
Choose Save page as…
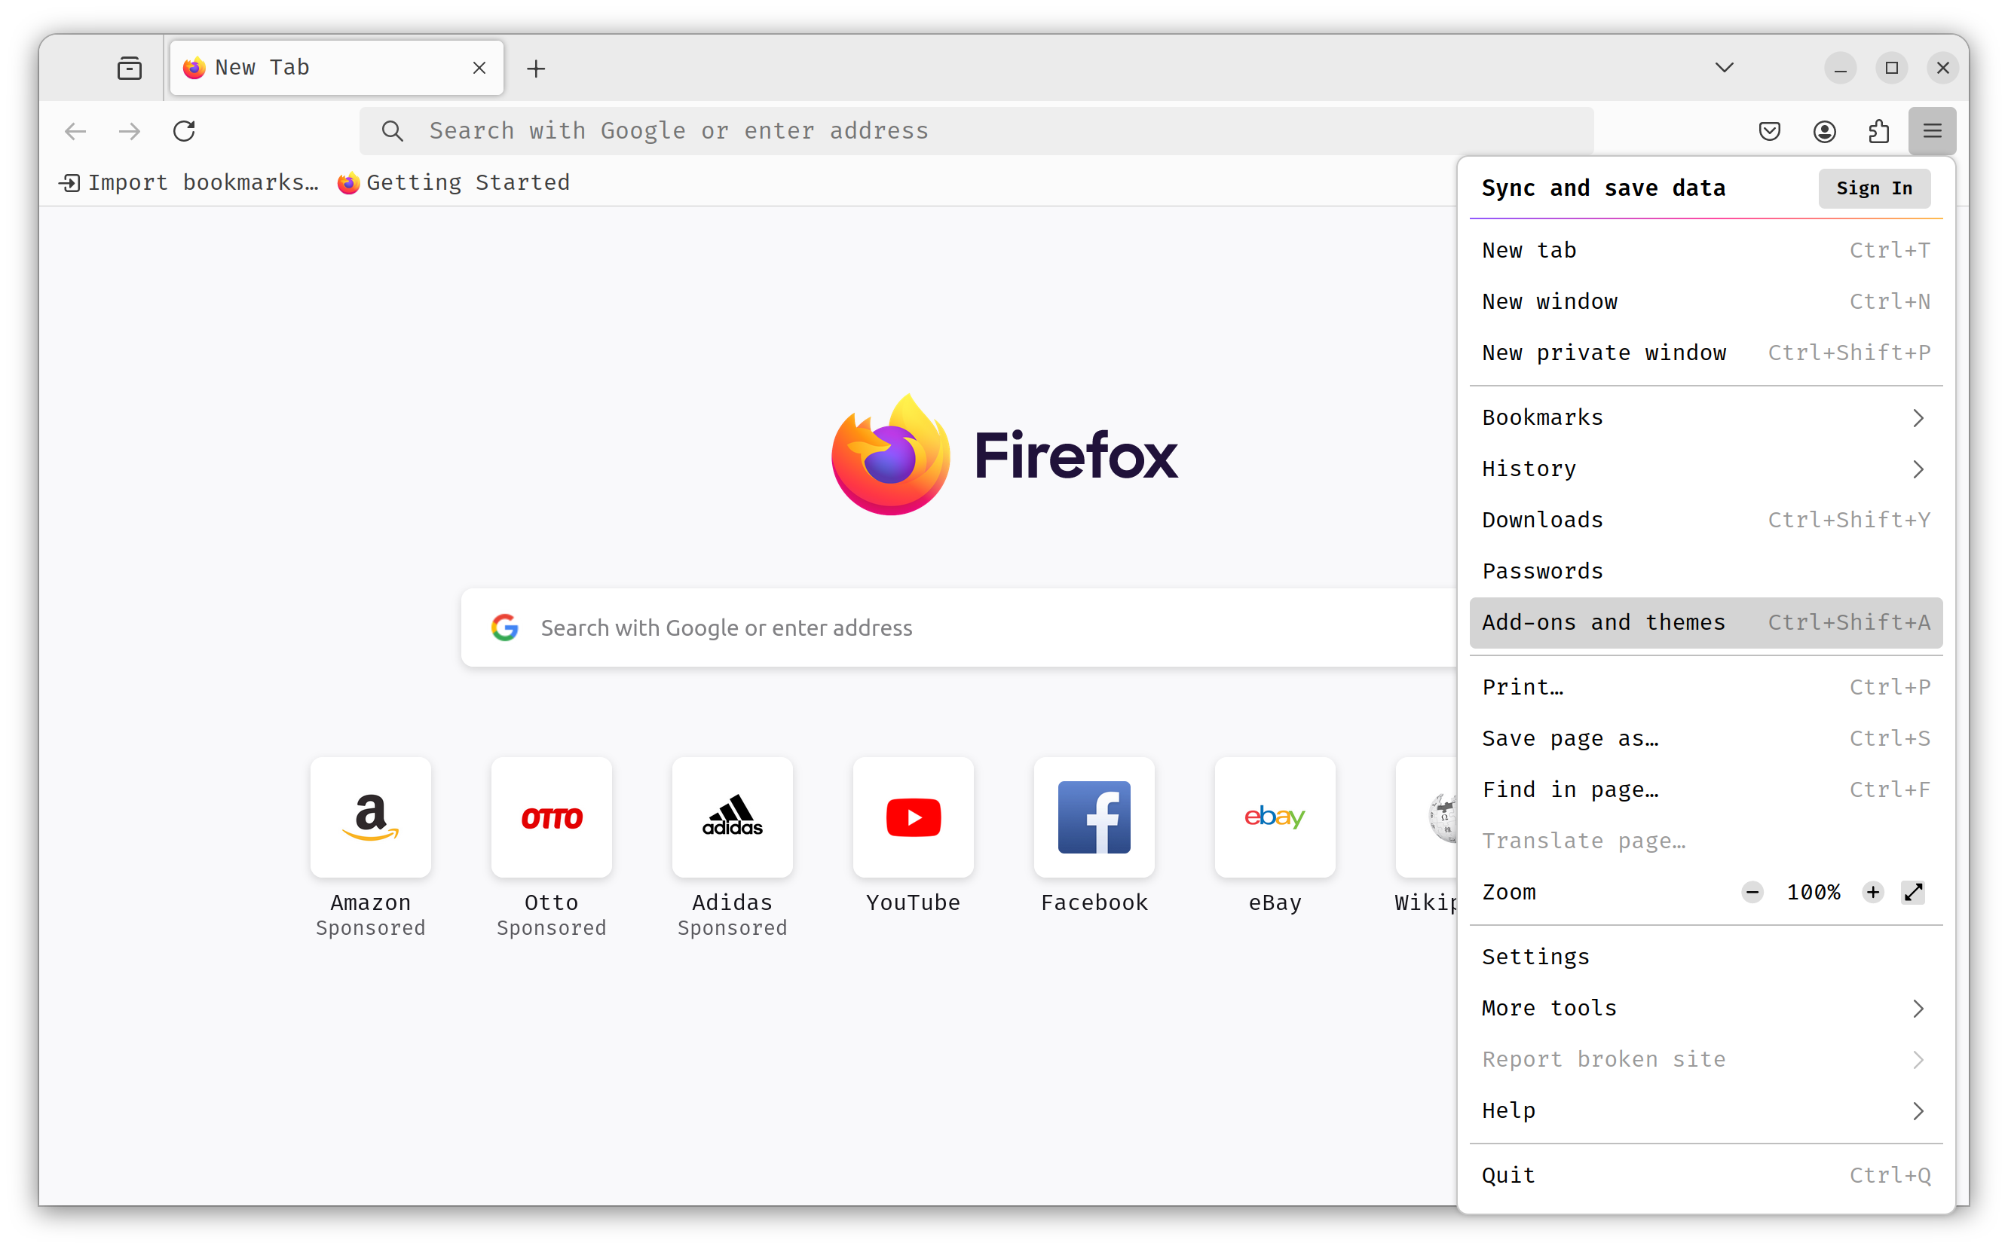(1706, 738)
